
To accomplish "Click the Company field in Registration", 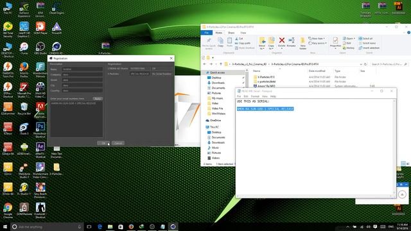I will click(x=82, y=74).
